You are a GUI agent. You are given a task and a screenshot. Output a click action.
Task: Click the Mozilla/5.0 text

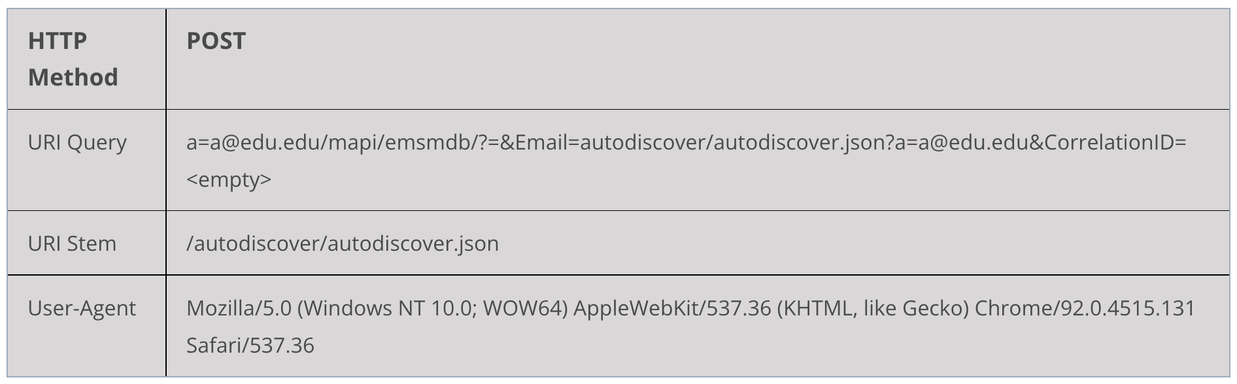pyautogui.click(x=239, y=308)
